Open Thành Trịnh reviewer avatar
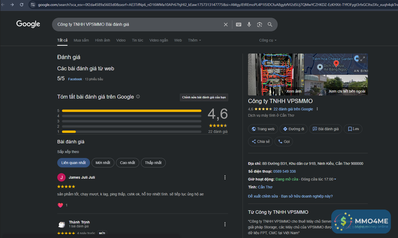 point(61,224)
